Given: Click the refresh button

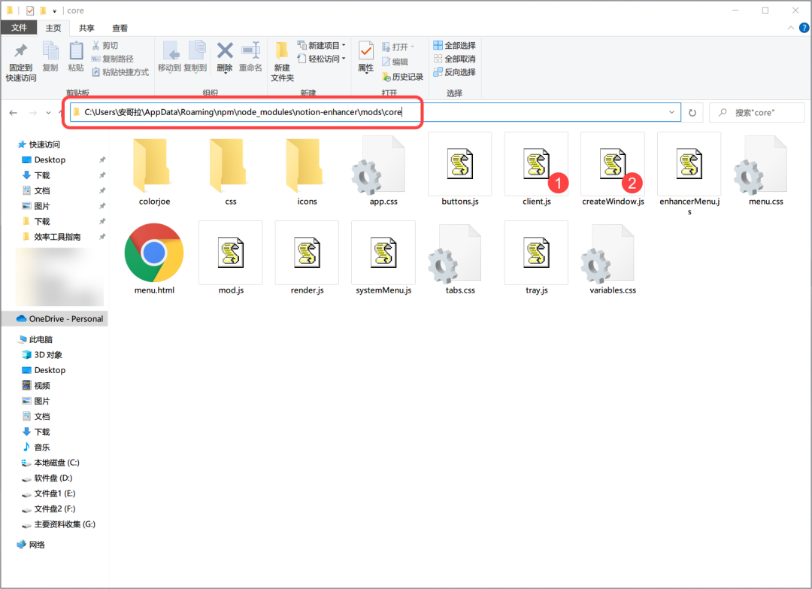Looking at the screenshot, I should click(692, 112).
